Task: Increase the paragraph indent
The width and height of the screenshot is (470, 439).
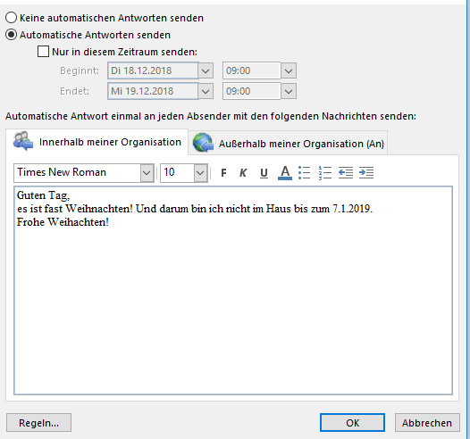Action: [x=366, y=173]
